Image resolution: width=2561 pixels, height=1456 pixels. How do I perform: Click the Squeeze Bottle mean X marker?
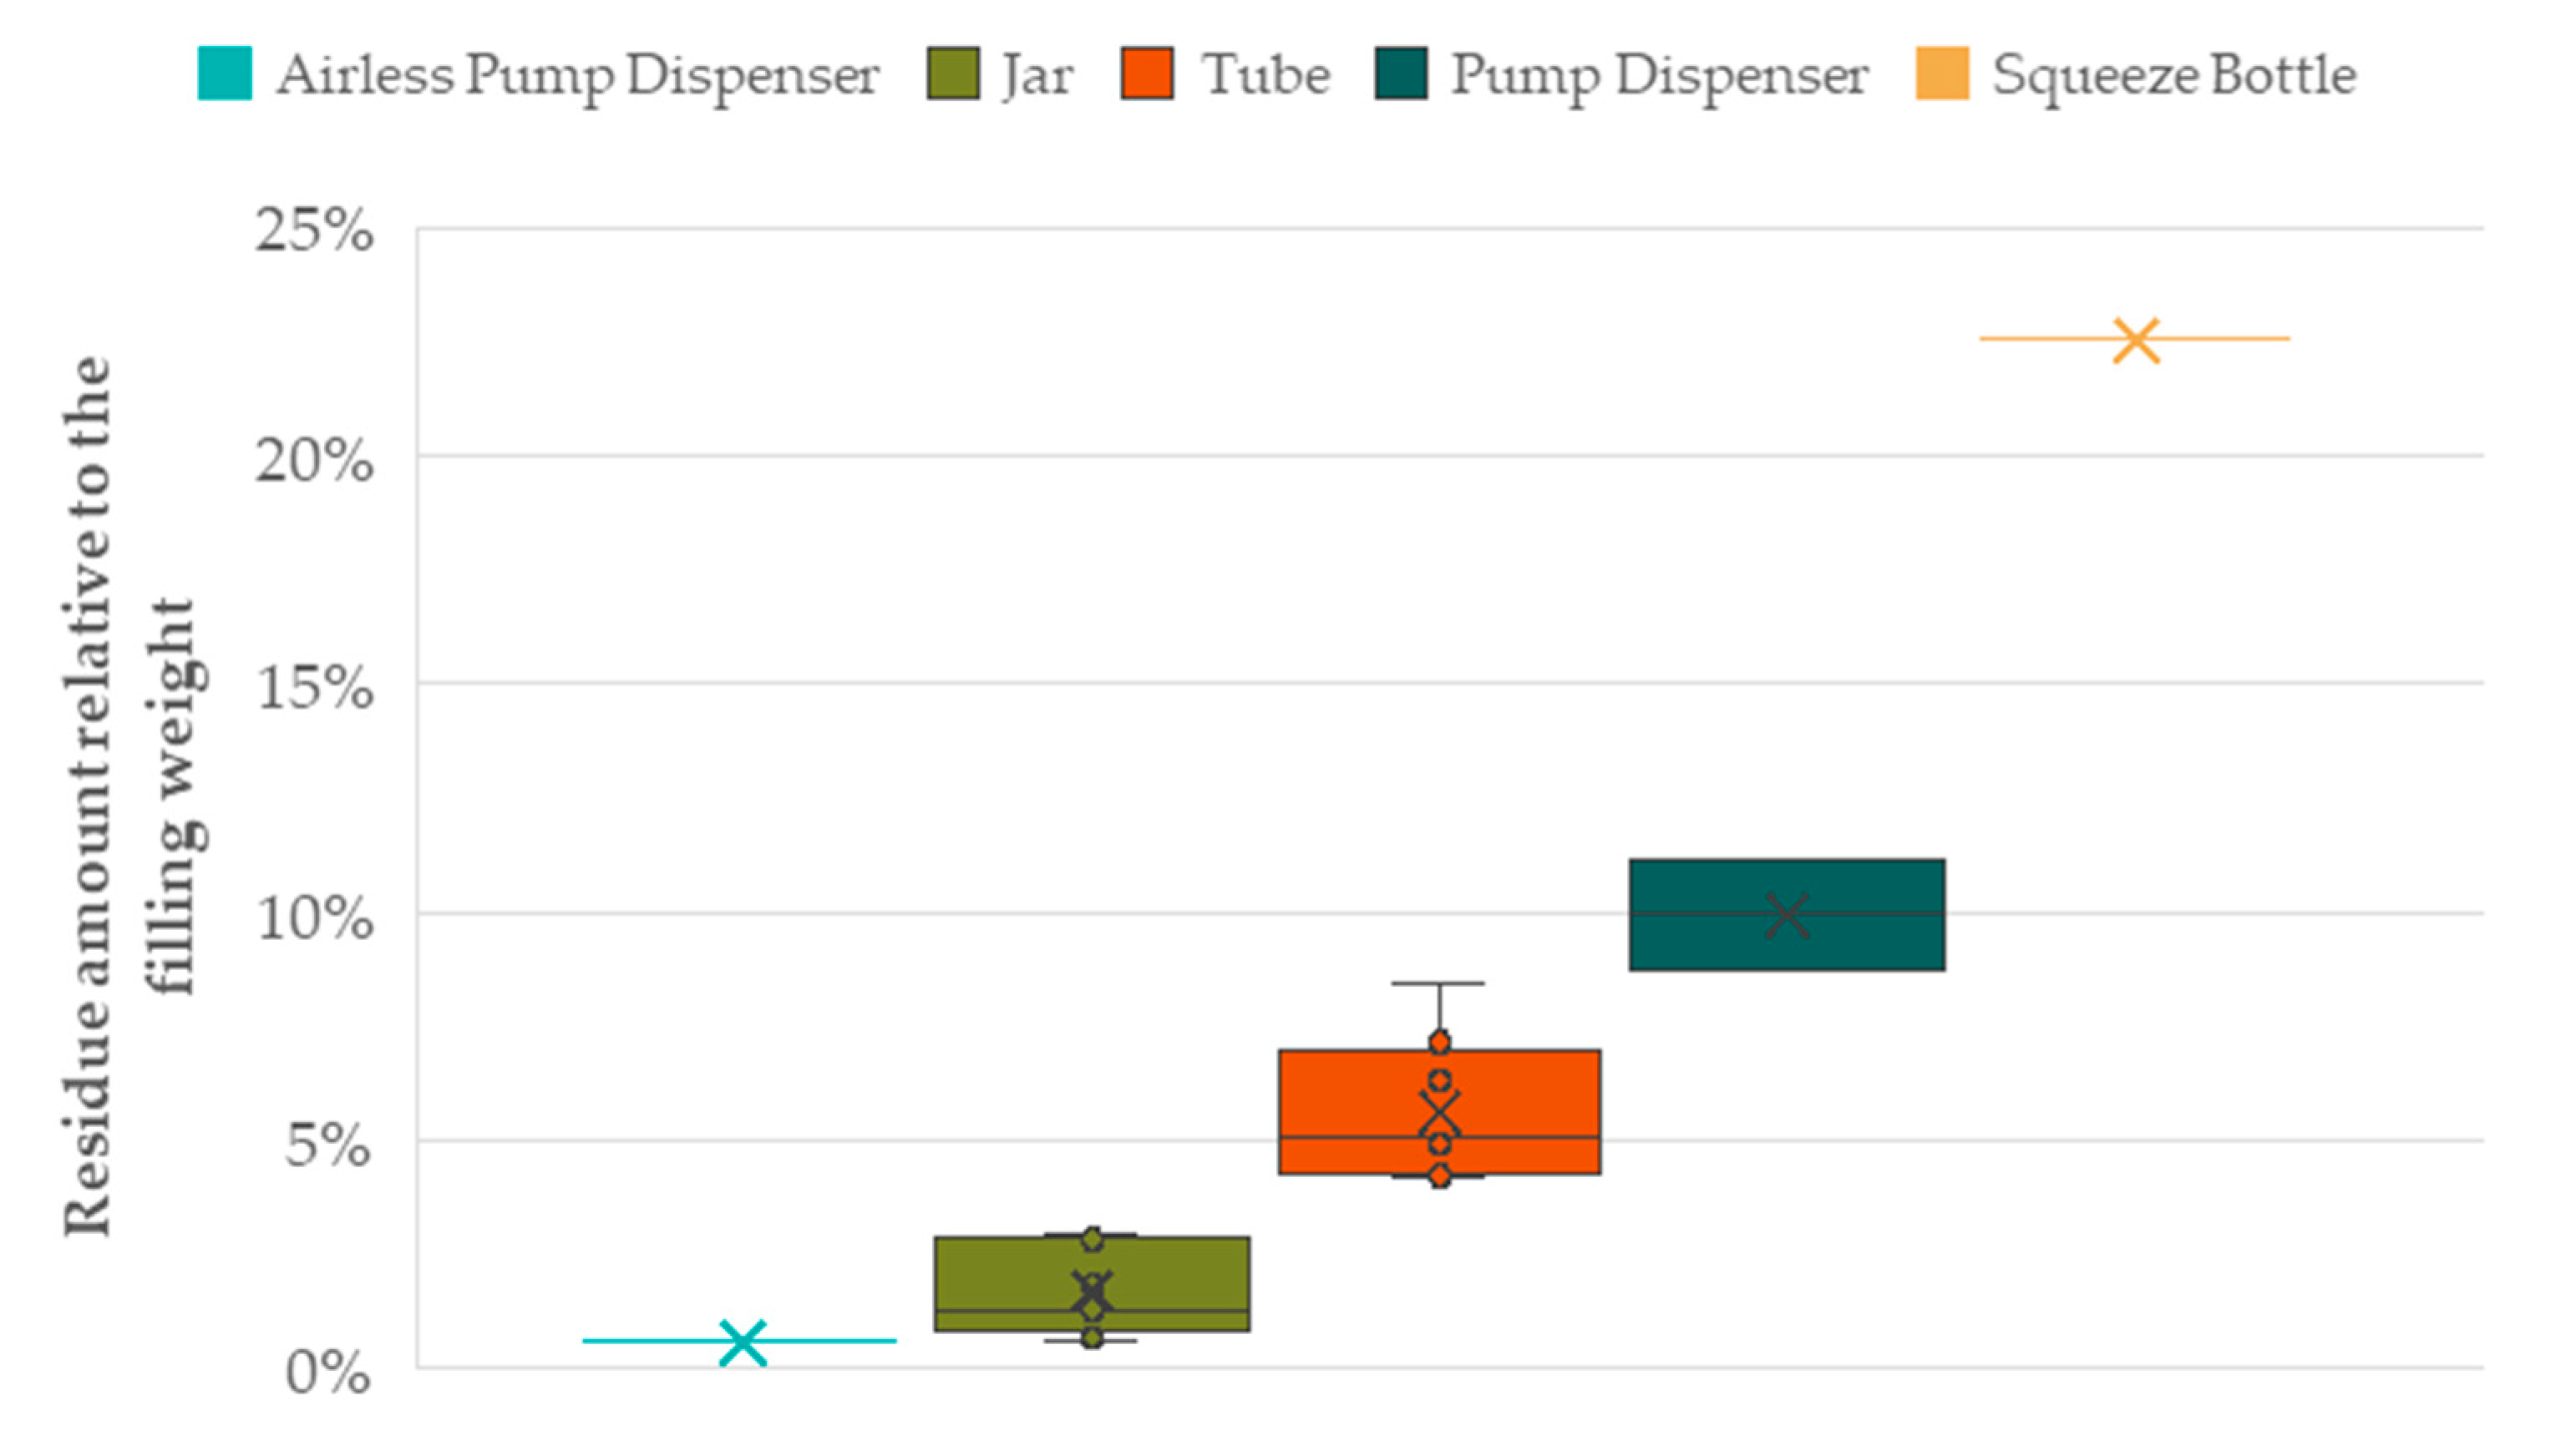2136,341
